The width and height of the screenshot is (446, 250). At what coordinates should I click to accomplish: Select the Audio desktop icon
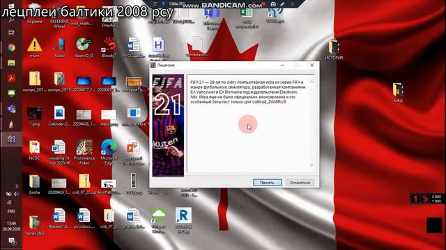(59, 47)
